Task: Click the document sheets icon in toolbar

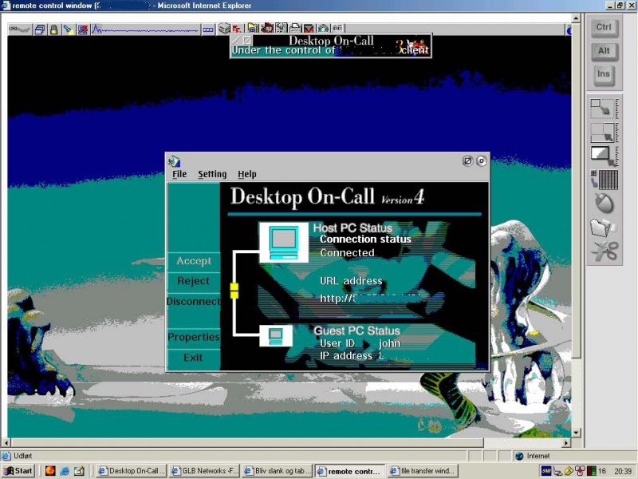Action: 282,28
